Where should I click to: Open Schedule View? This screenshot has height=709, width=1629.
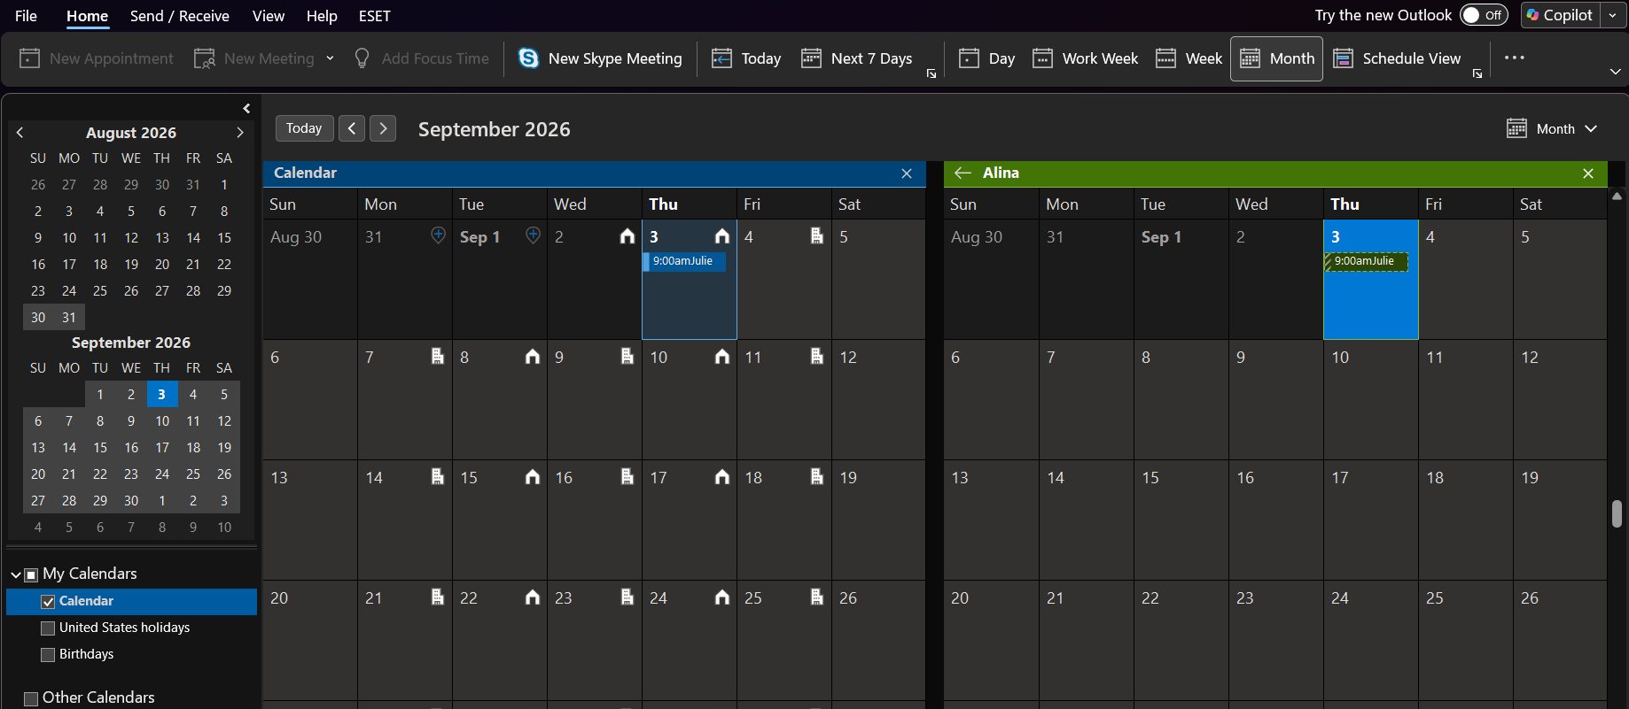[1398, 58]
